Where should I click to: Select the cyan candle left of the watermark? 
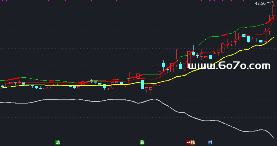[x=180, y=66]
